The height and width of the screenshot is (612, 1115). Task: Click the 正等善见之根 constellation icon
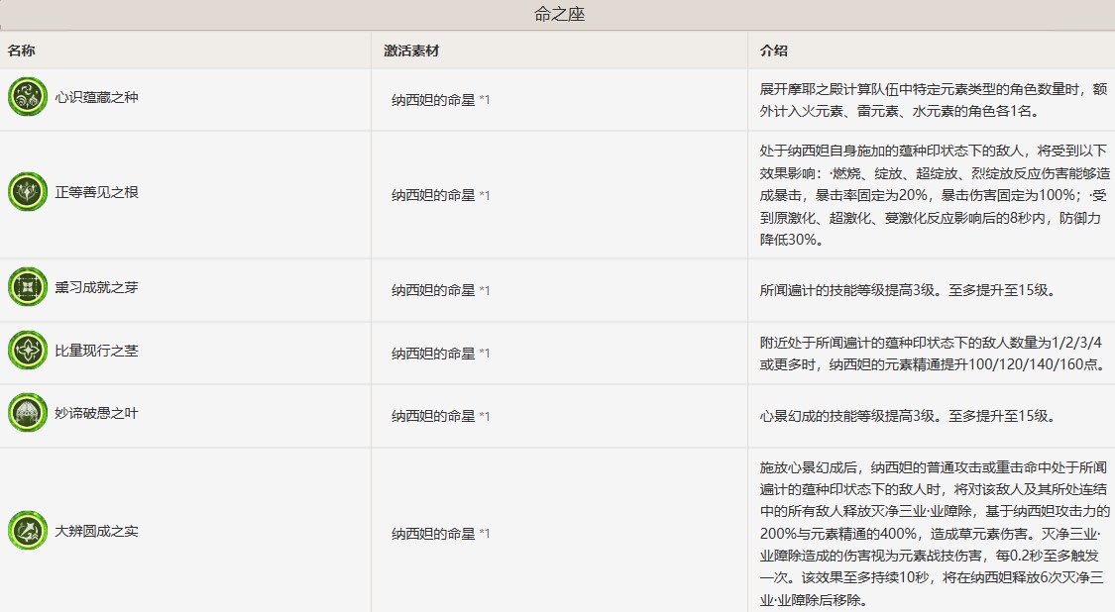[28, 192]
